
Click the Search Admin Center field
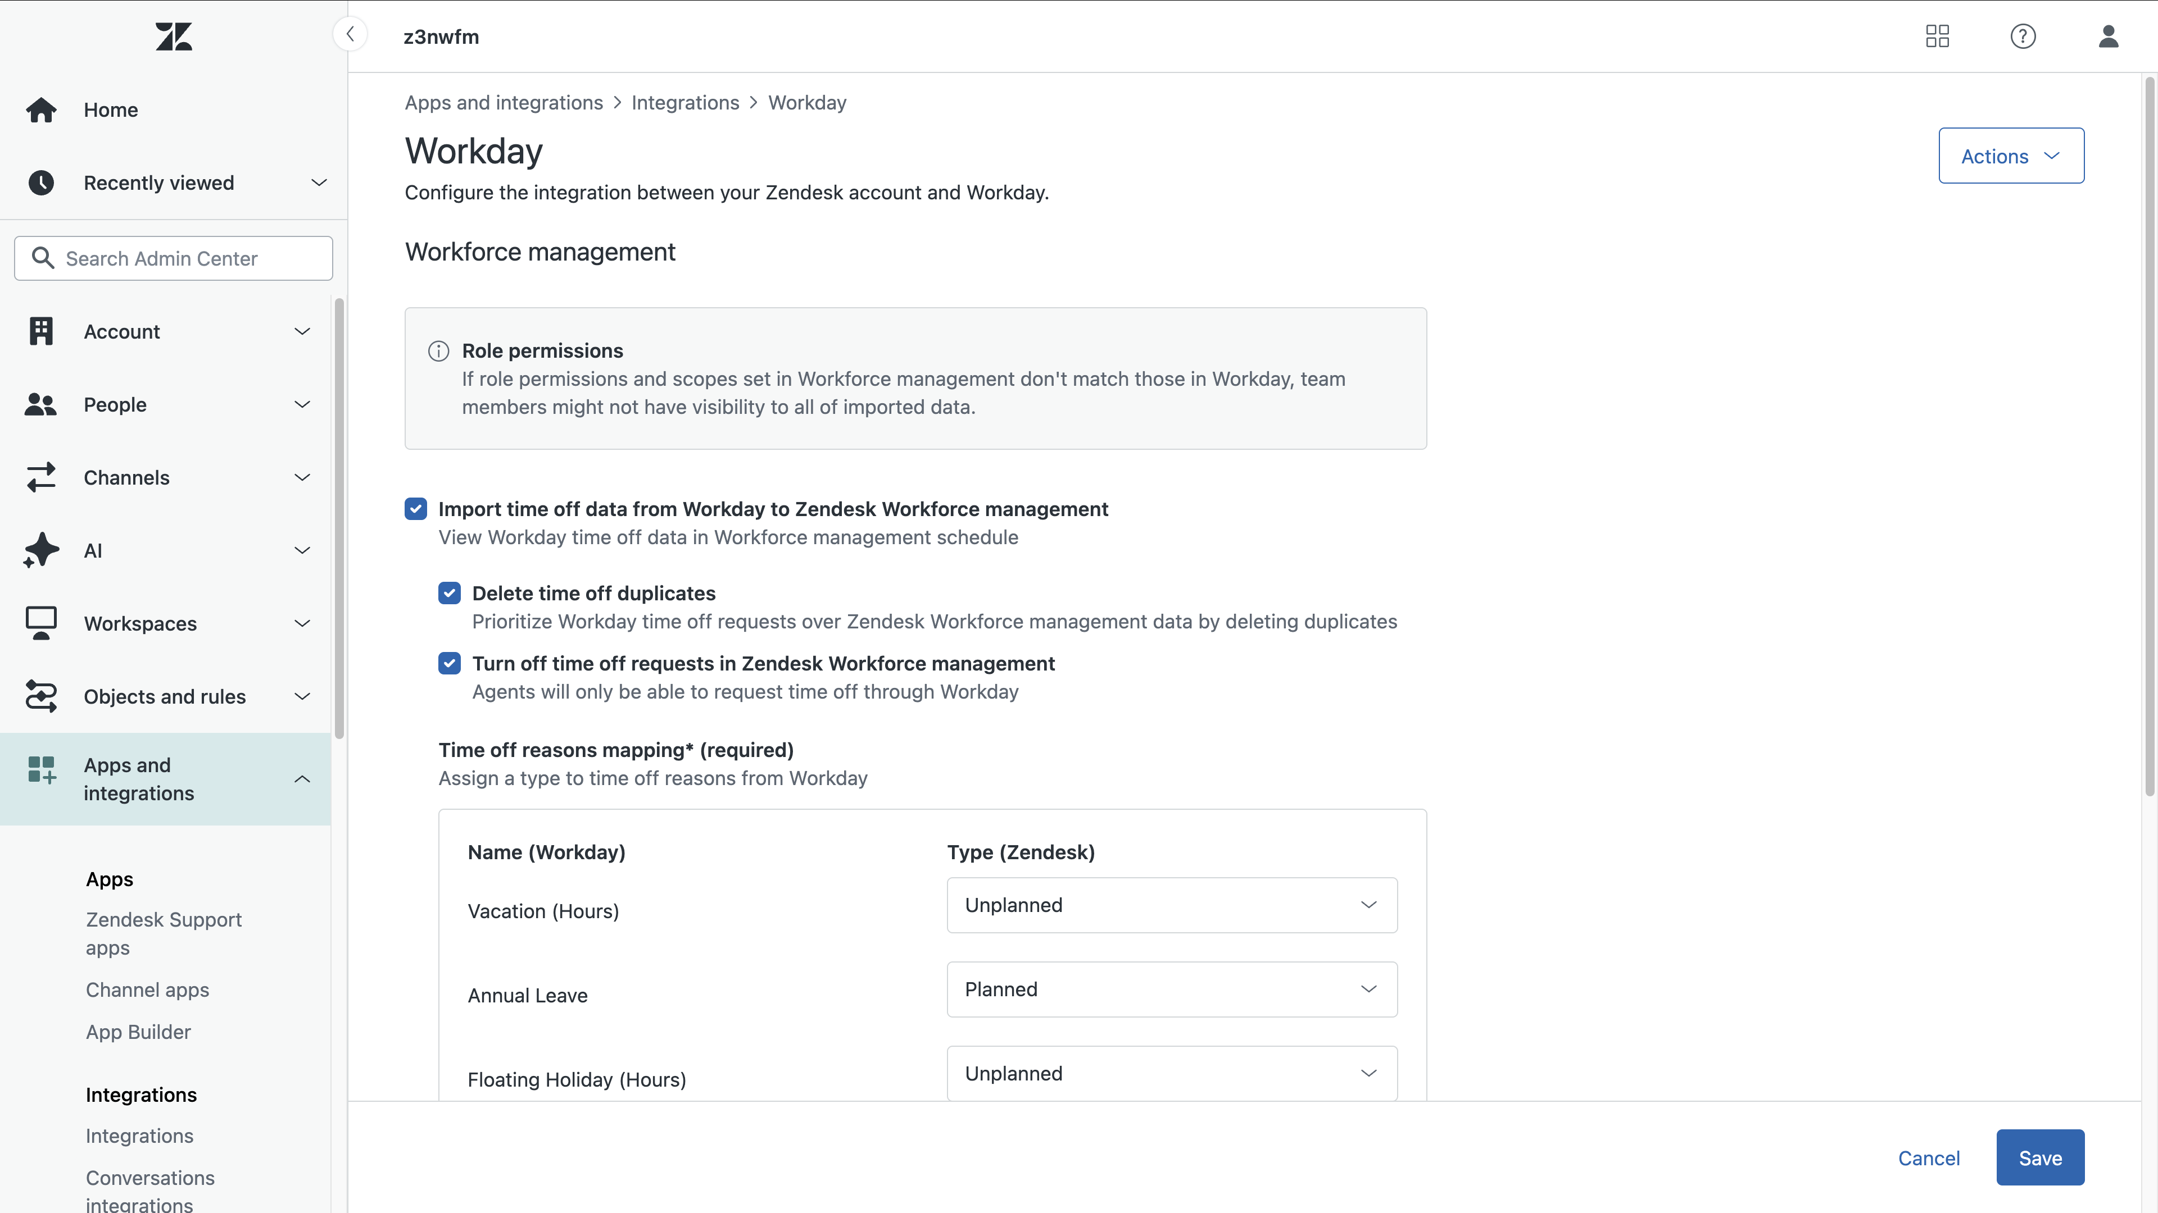click(174, 258)
